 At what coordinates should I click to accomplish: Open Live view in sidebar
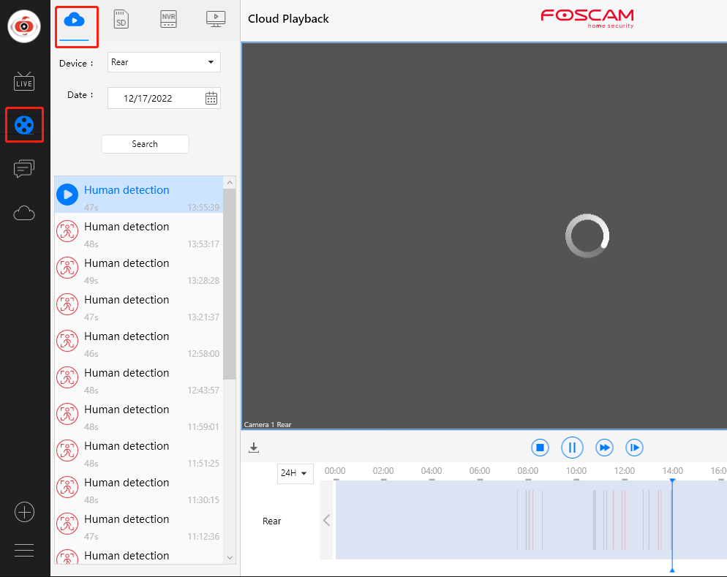(24, 81)
